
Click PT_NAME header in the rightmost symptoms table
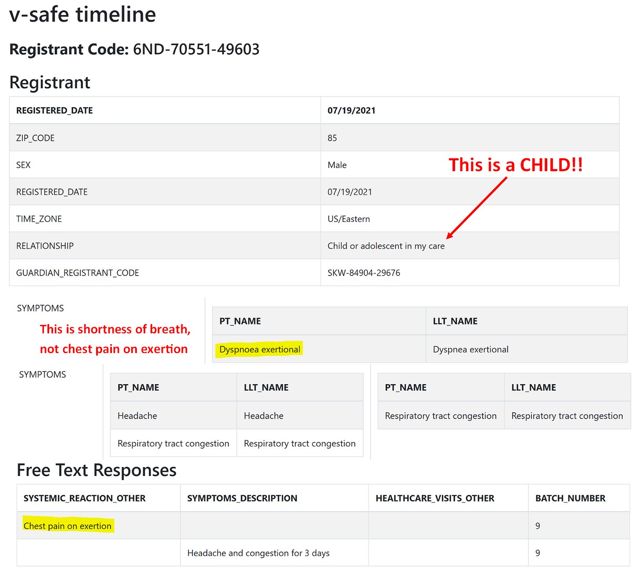pos(441,387)
